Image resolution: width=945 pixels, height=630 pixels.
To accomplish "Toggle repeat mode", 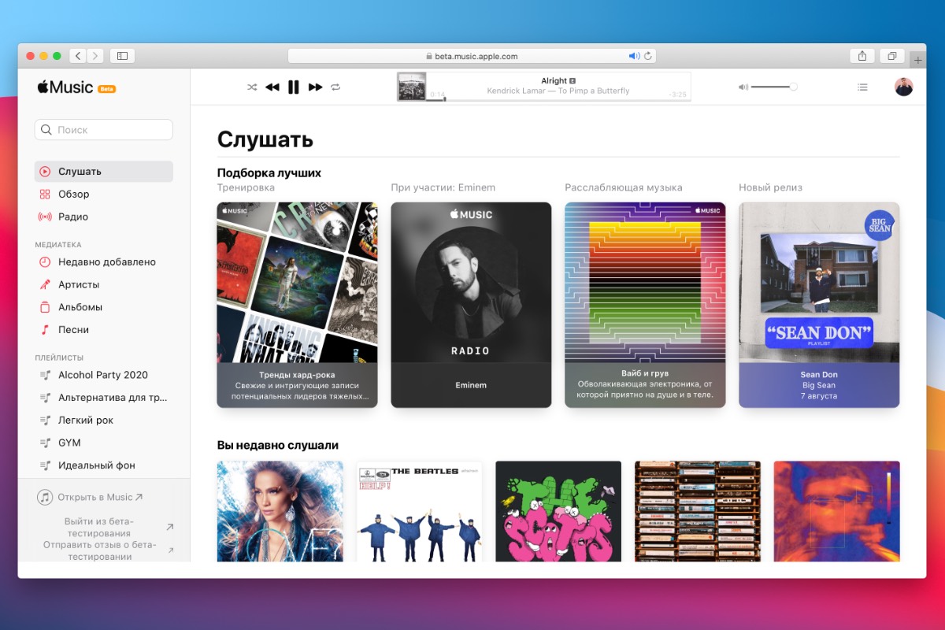I will (x=335, y=87).
